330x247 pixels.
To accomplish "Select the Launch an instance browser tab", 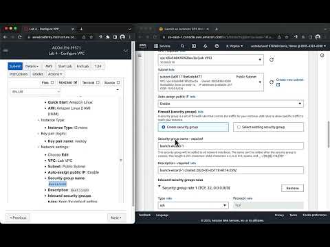I will point(184,29).
